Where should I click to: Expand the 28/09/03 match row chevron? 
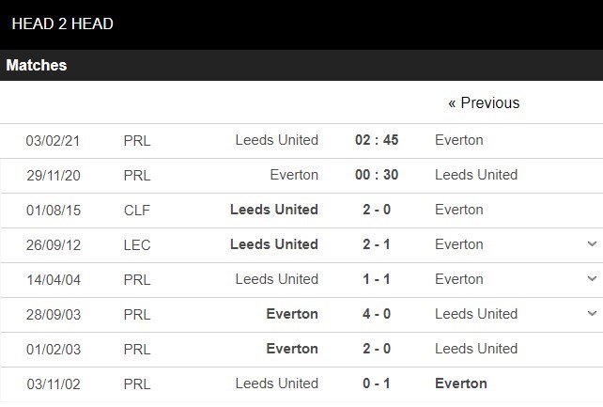[x=592, y=314]
